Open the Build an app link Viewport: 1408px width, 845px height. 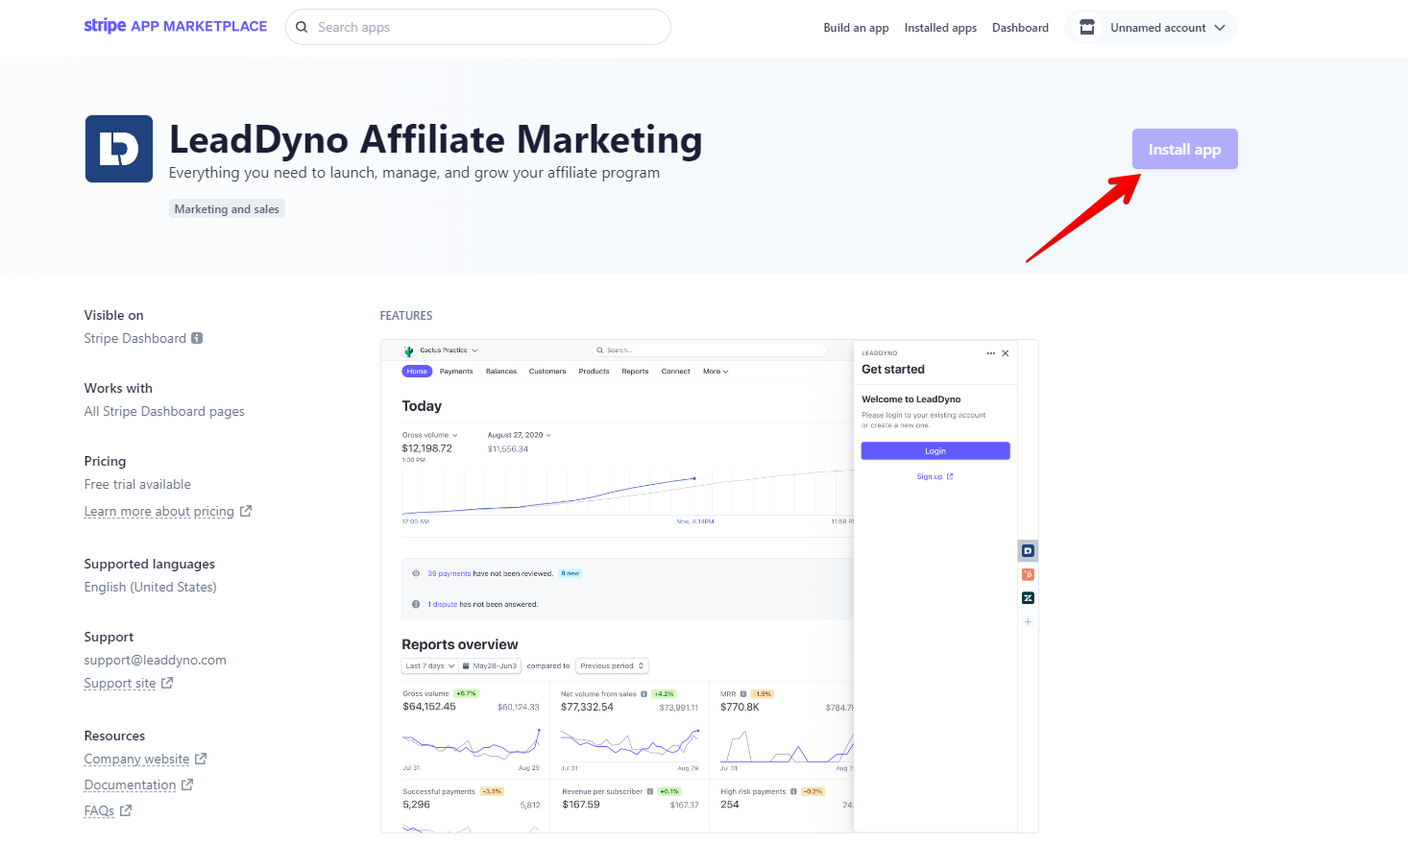856,28
